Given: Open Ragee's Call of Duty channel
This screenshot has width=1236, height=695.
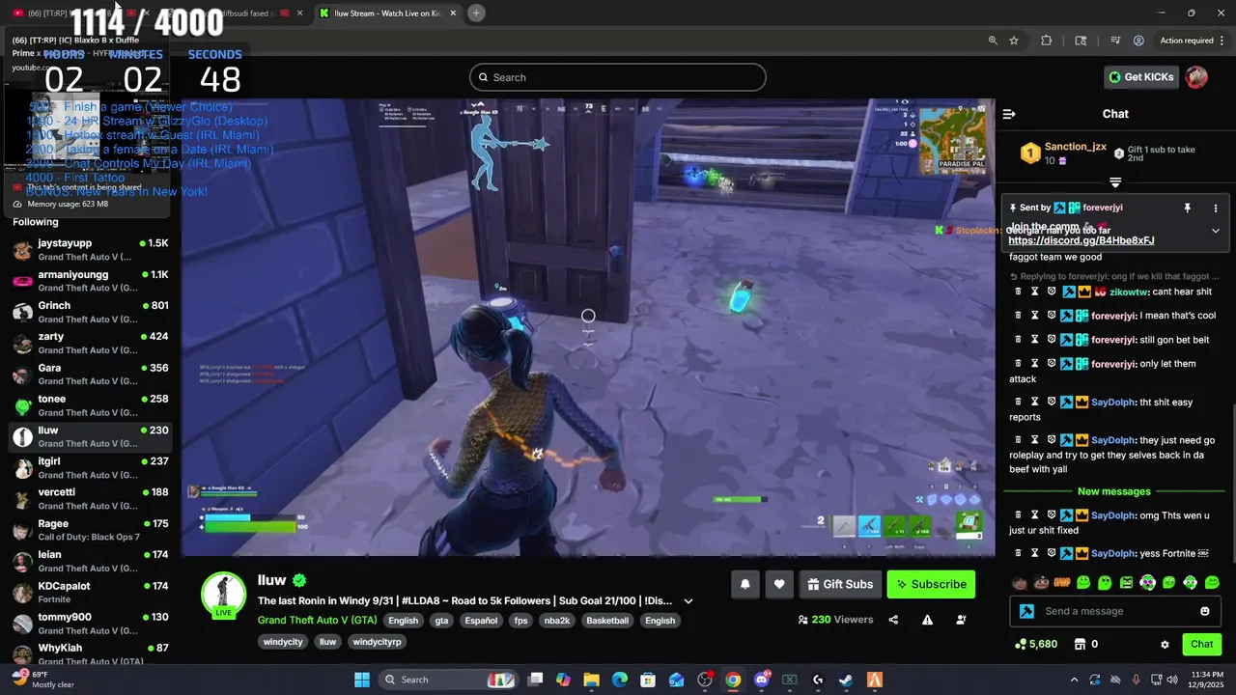Looking at the screenshot, I should click(91, 530).
